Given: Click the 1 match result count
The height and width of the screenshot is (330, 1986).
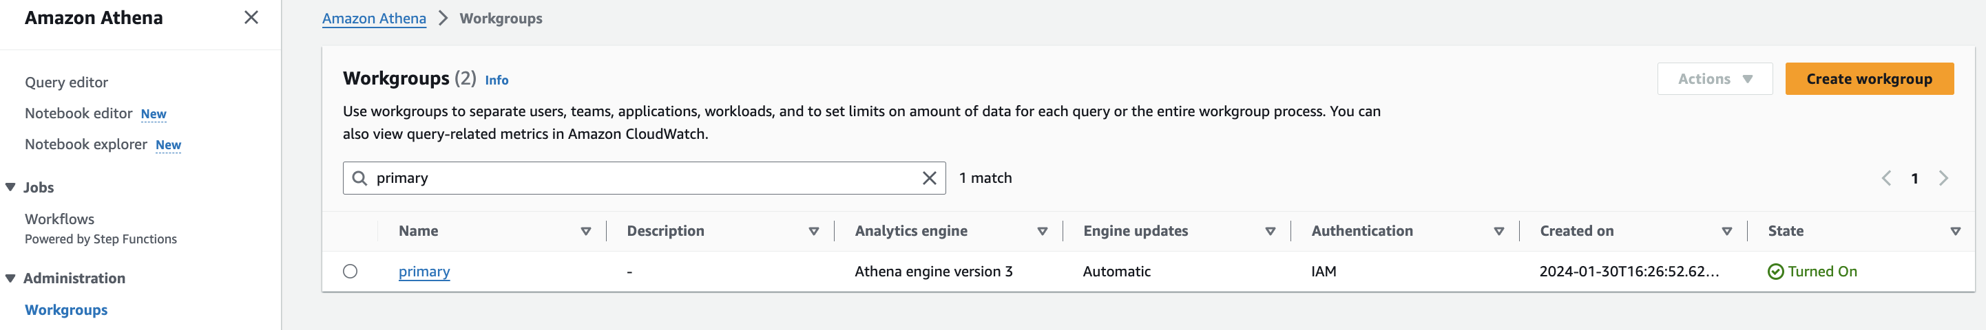Looking at the screenshot, I should [985, 179].
